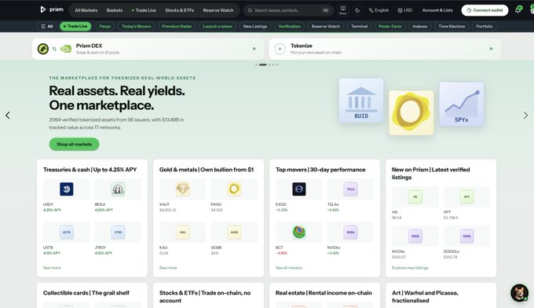Screen dimensions: 534x308
Task: Open the notifications bell
Action: tap(518, 9)
